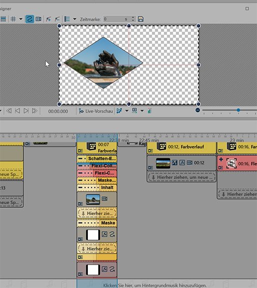Click the motion path icon in bottom red row
This screenshot has width=257, height=288.
click(112, 269)
